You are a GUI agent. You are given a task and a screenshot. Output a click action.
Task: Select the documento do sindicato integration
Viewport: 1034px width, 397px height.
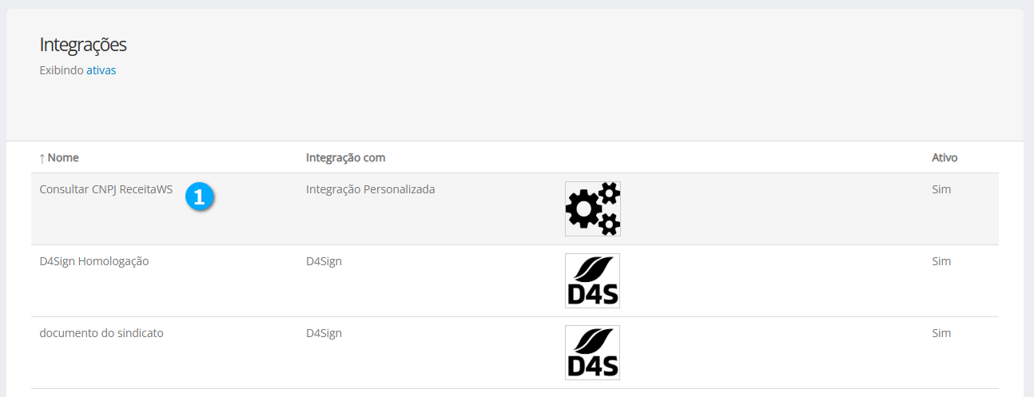pos(101,333)
